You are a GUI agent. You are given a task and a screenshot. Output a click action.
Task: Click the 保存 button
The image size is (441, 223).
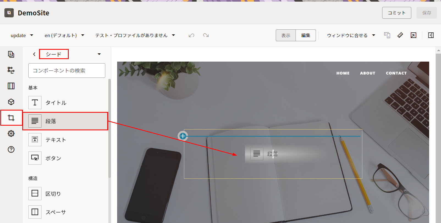coord(426,13)
